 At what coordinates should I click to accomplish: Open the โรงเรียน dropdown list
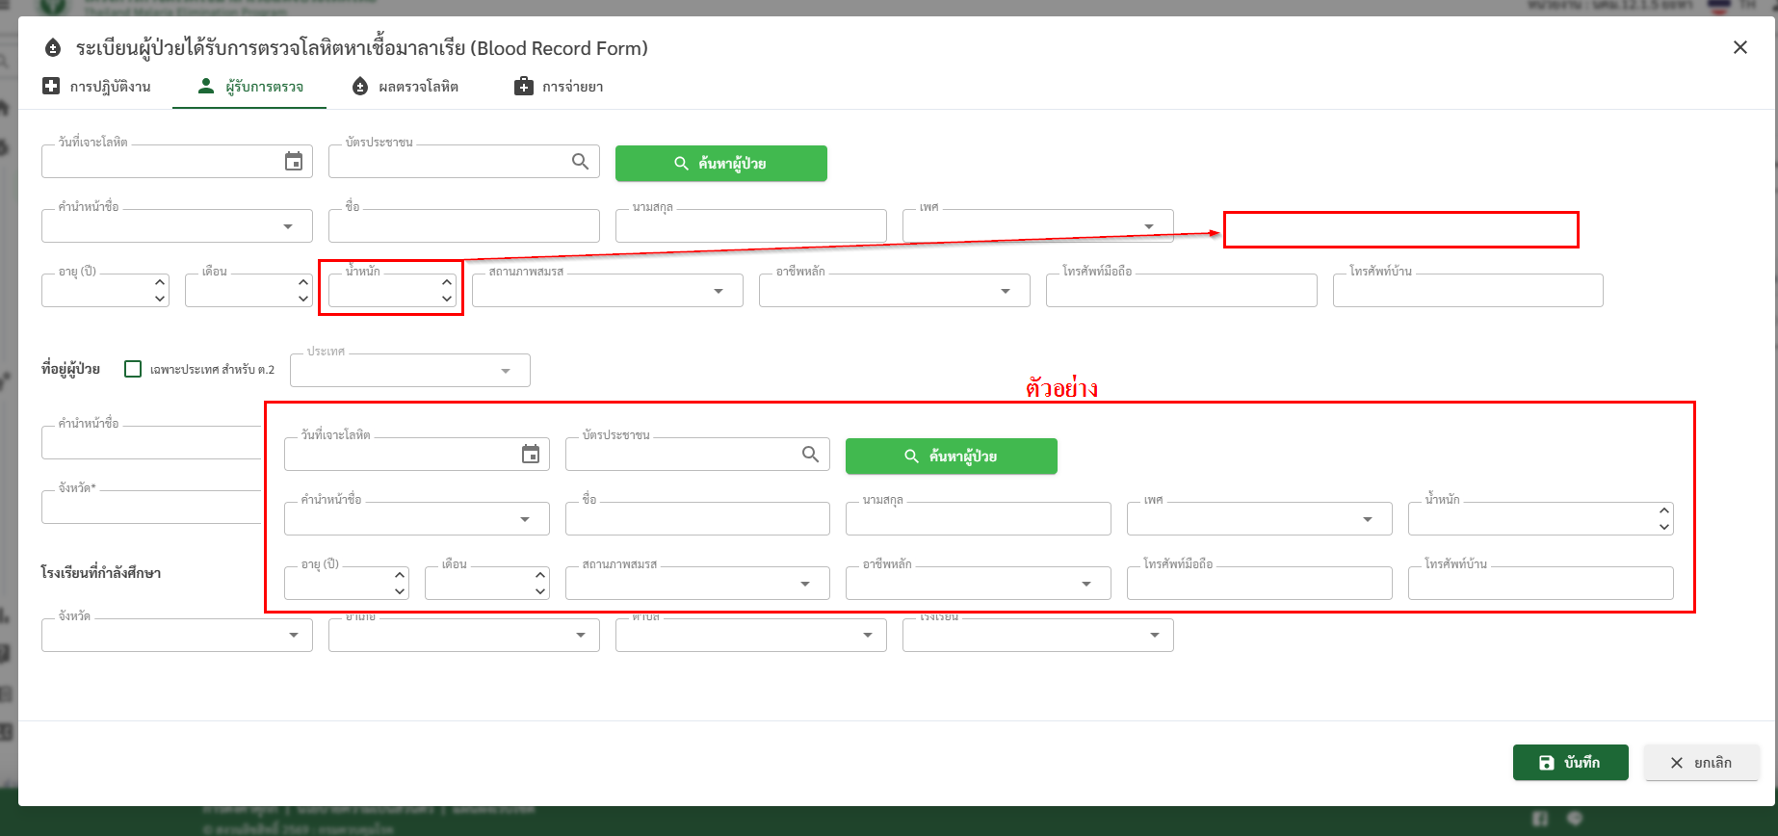tap(1154, 636)
